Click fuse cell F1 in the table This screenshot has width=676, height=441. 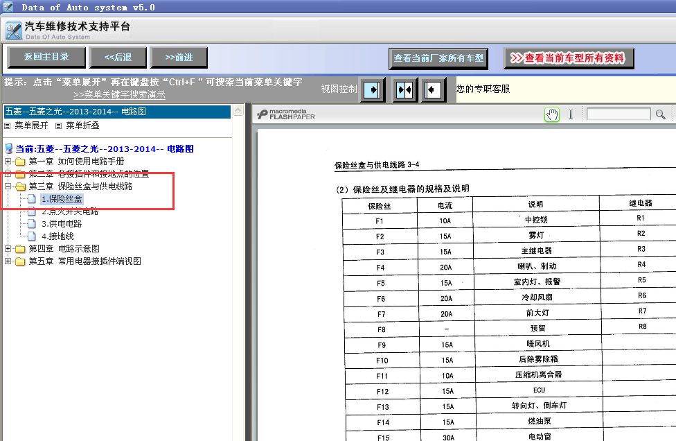380,221
